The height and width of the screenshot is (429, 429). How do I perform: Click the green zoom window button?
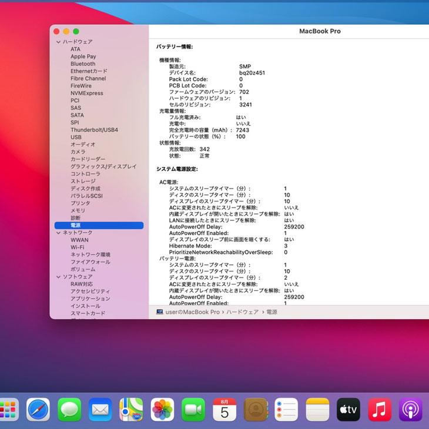[x=76, y=31]
